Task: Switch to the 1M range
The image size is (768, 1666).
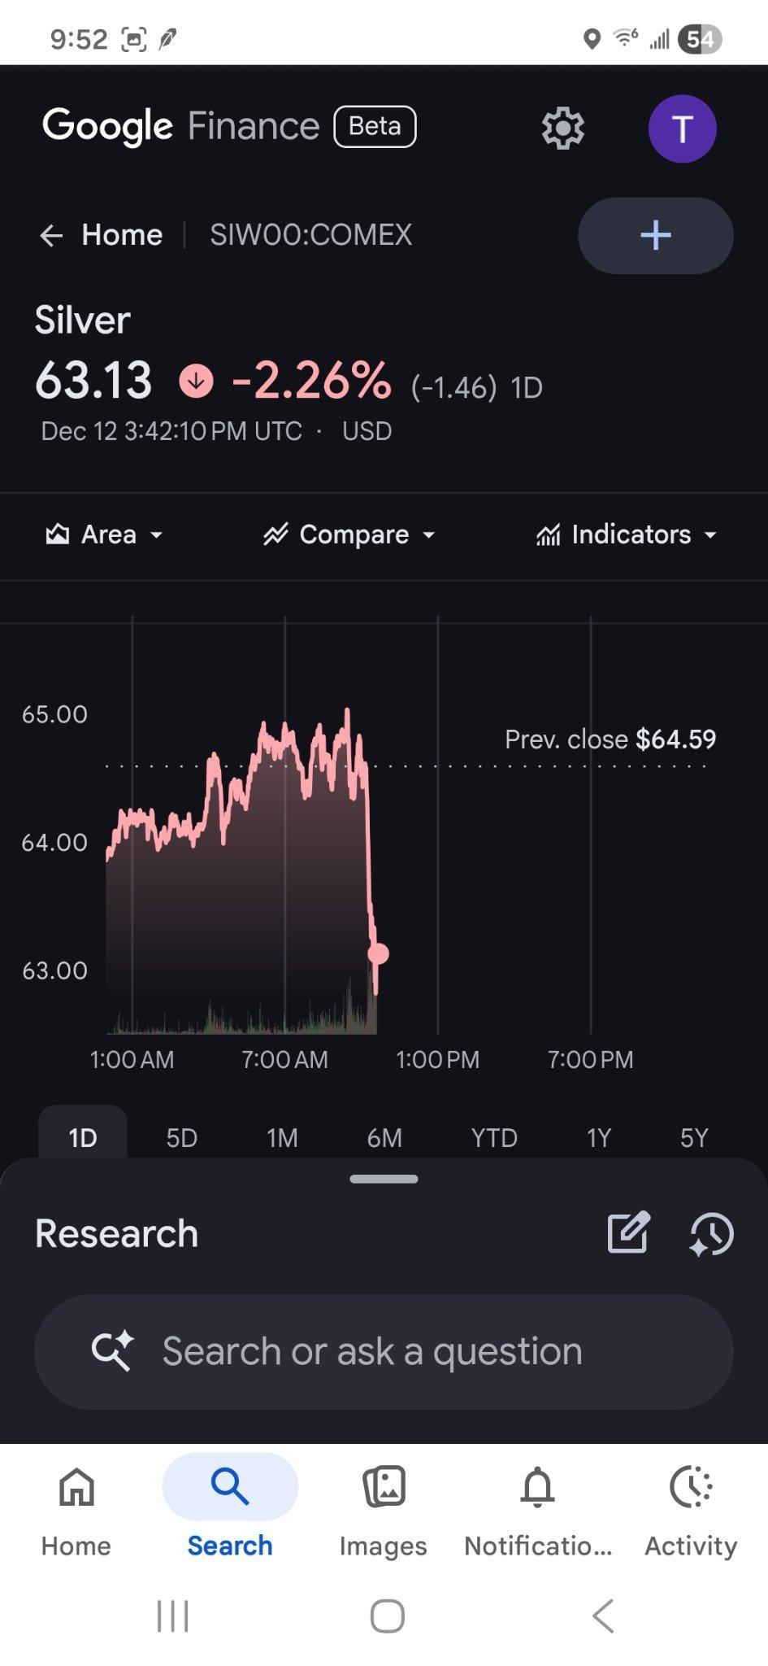Action: click(283, 1137)
